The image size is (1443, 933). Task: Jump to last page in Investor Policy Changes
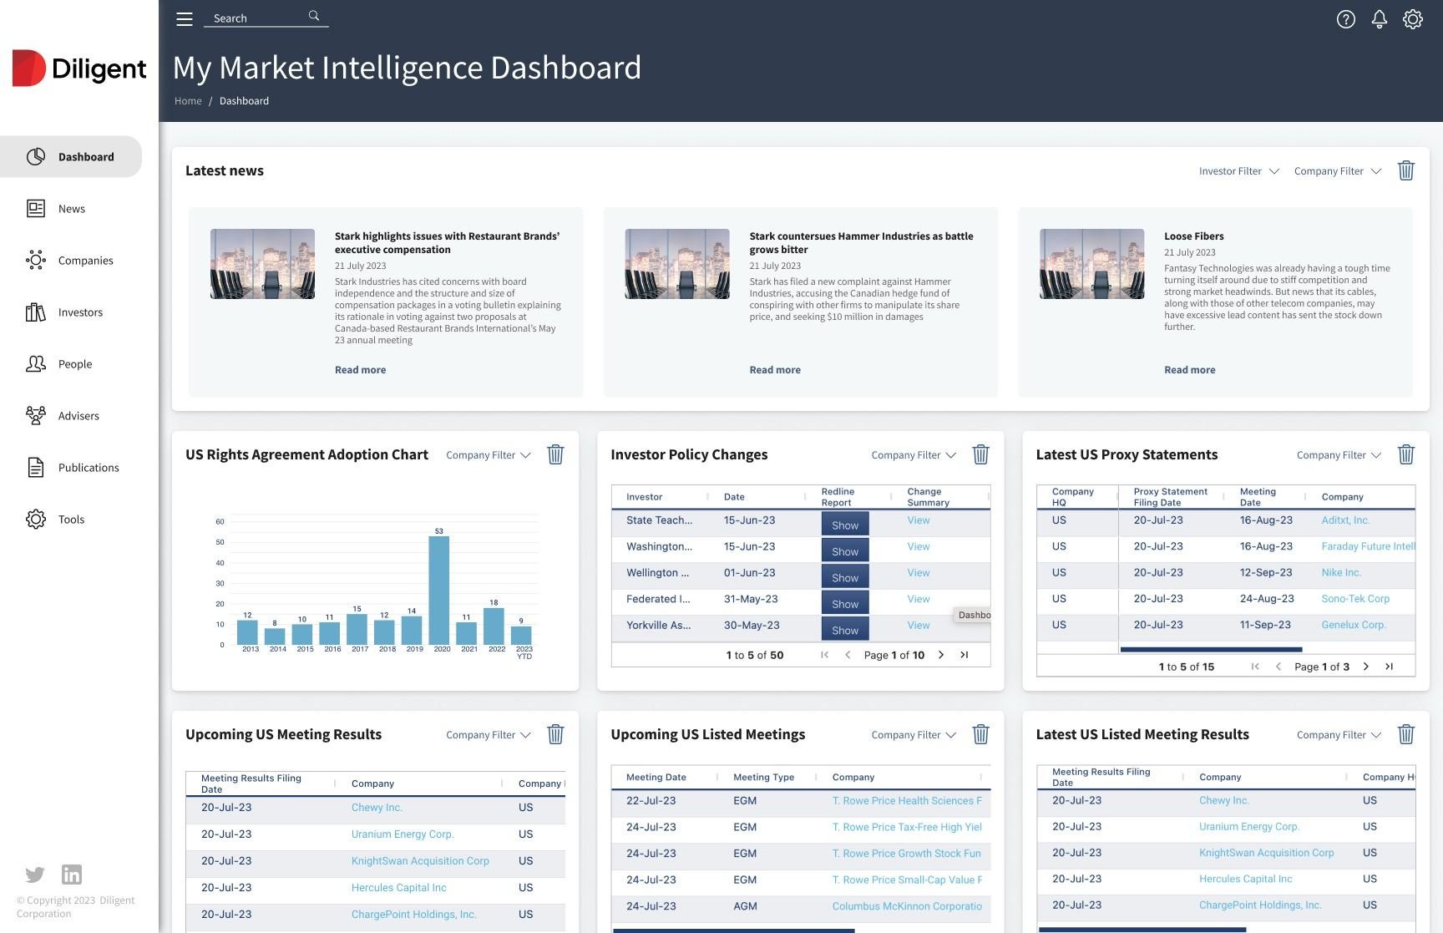(x=965, y=655)
